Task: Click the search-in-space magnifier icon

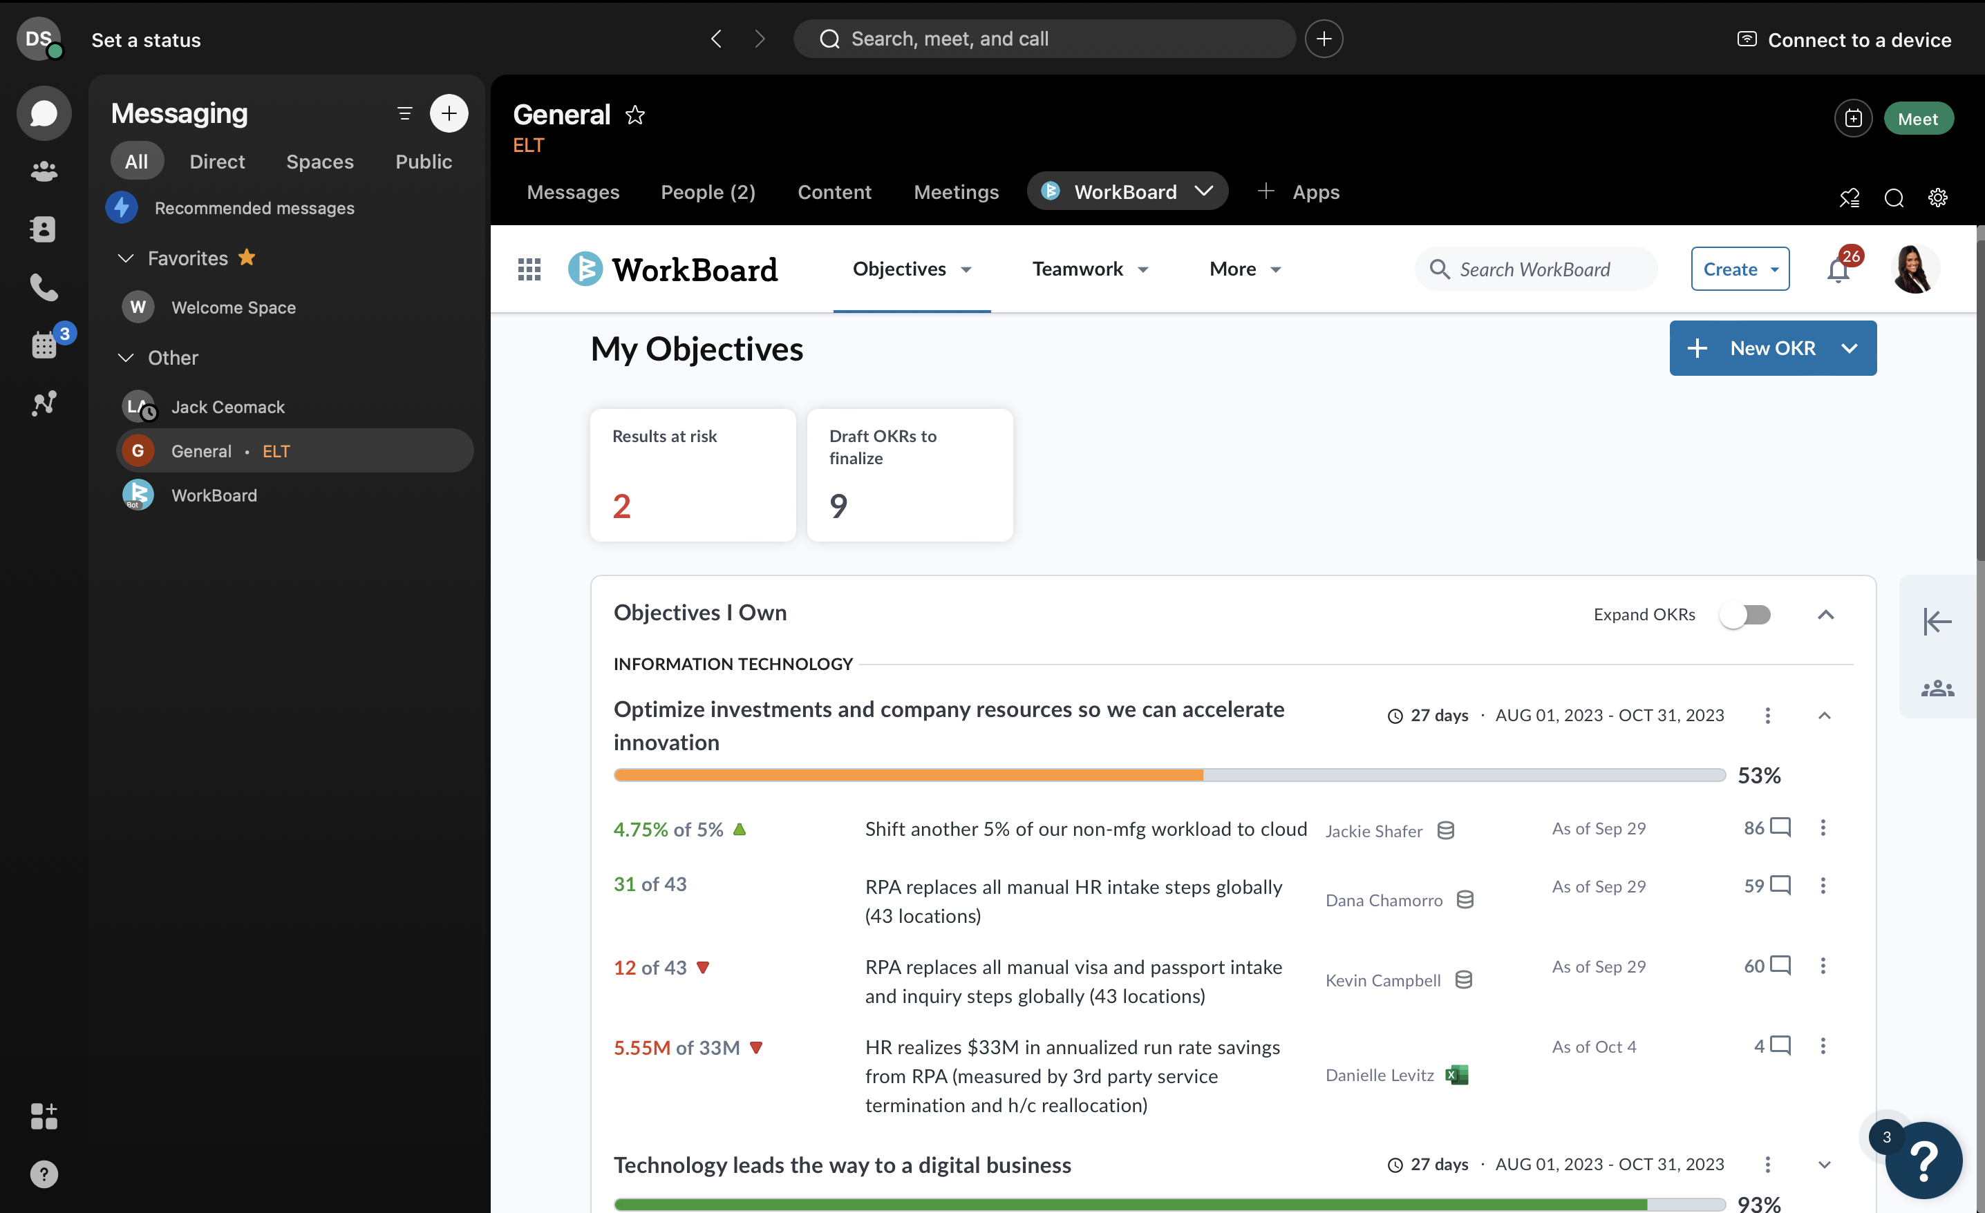Action: point(1894,198)
